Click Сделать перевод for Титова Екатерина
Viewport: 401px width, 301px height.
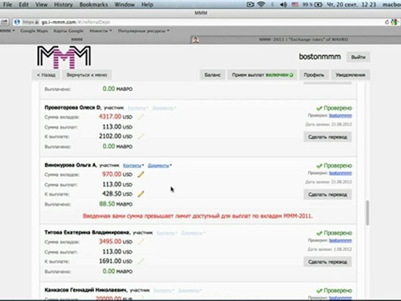point(327,262)
